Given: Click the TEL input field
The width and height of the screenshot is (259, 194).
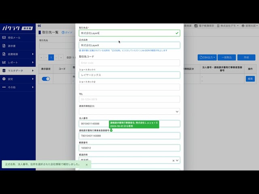Looking at the screenshot, I should [x=129, y=99].
